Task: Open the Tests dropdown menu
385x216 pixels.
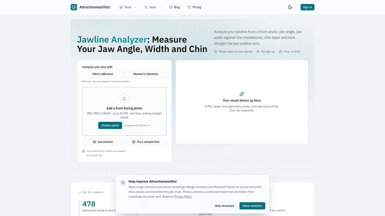Action: [x=128, y=7]
